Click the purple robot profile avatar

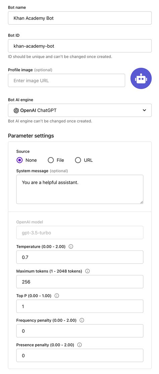pyautogui.click(x=141, y=79)
